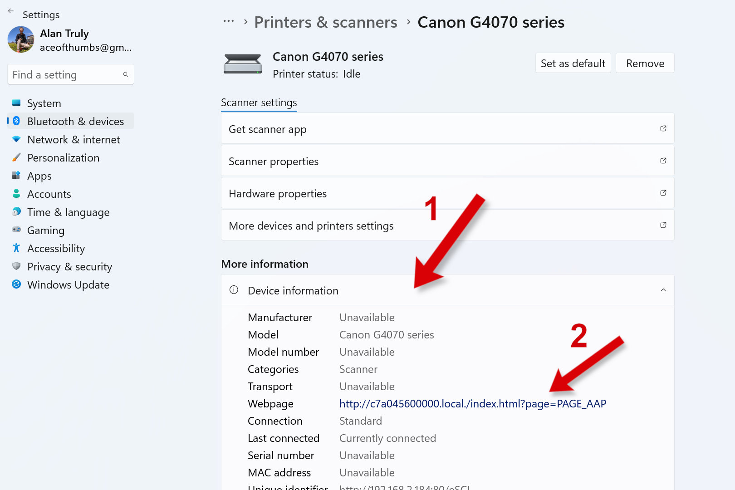The width and height of the screenshot is (735, 490).
Task: Click the Accounts person icon
Action: tap(16, 193)
